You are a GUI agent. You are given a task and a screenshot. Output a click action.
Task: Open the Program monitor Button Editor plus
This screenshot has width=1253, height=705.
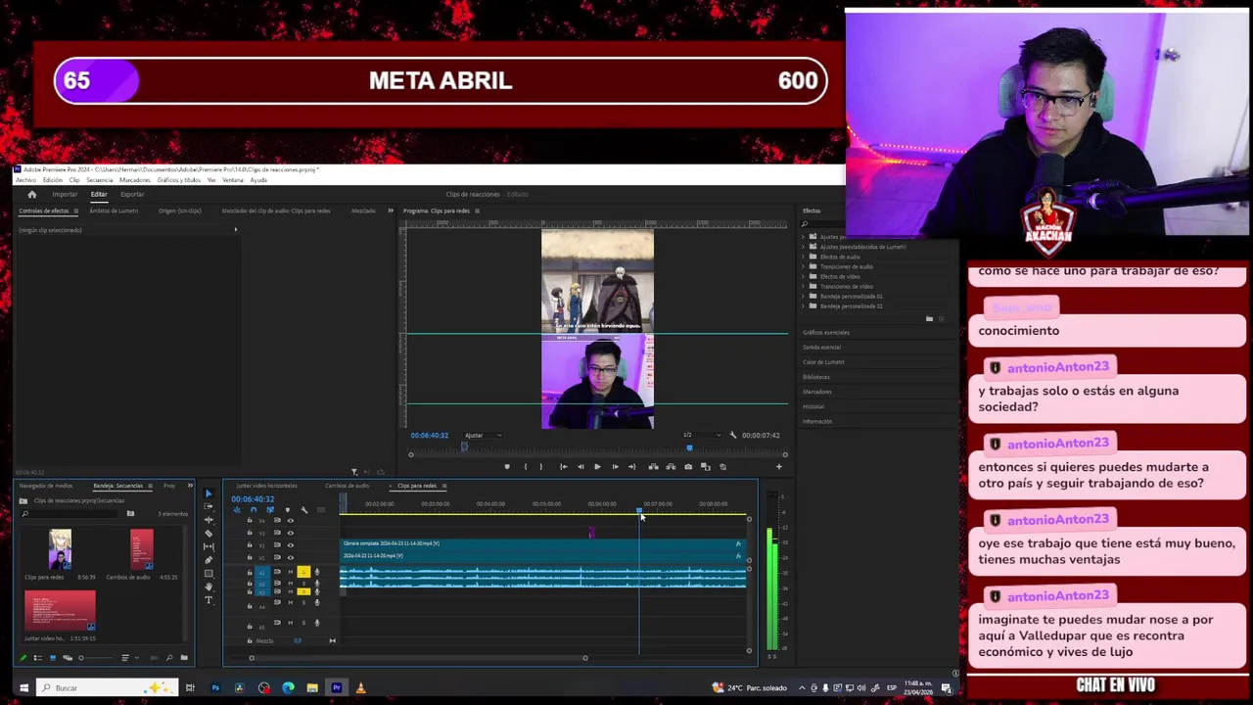pos(779,467)
